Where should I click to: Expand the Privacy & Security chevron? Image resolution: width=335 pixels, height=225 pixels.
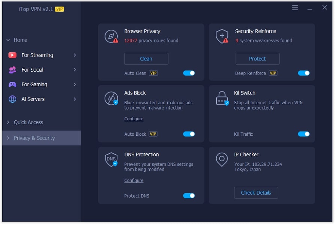pyautogui.click(x=8, y=138)
